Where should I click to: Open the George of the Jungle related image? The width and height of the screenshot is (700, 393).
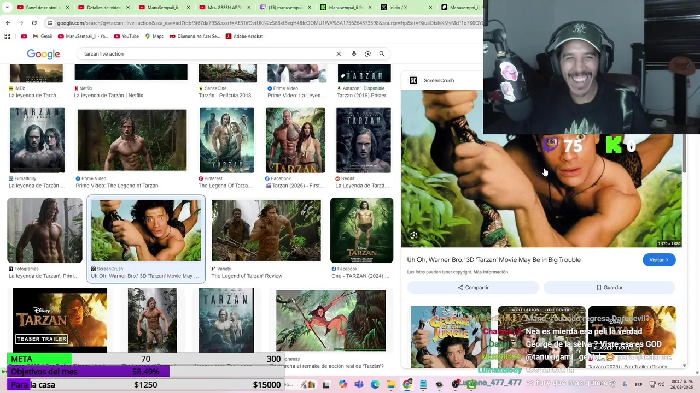pos(451,337)
